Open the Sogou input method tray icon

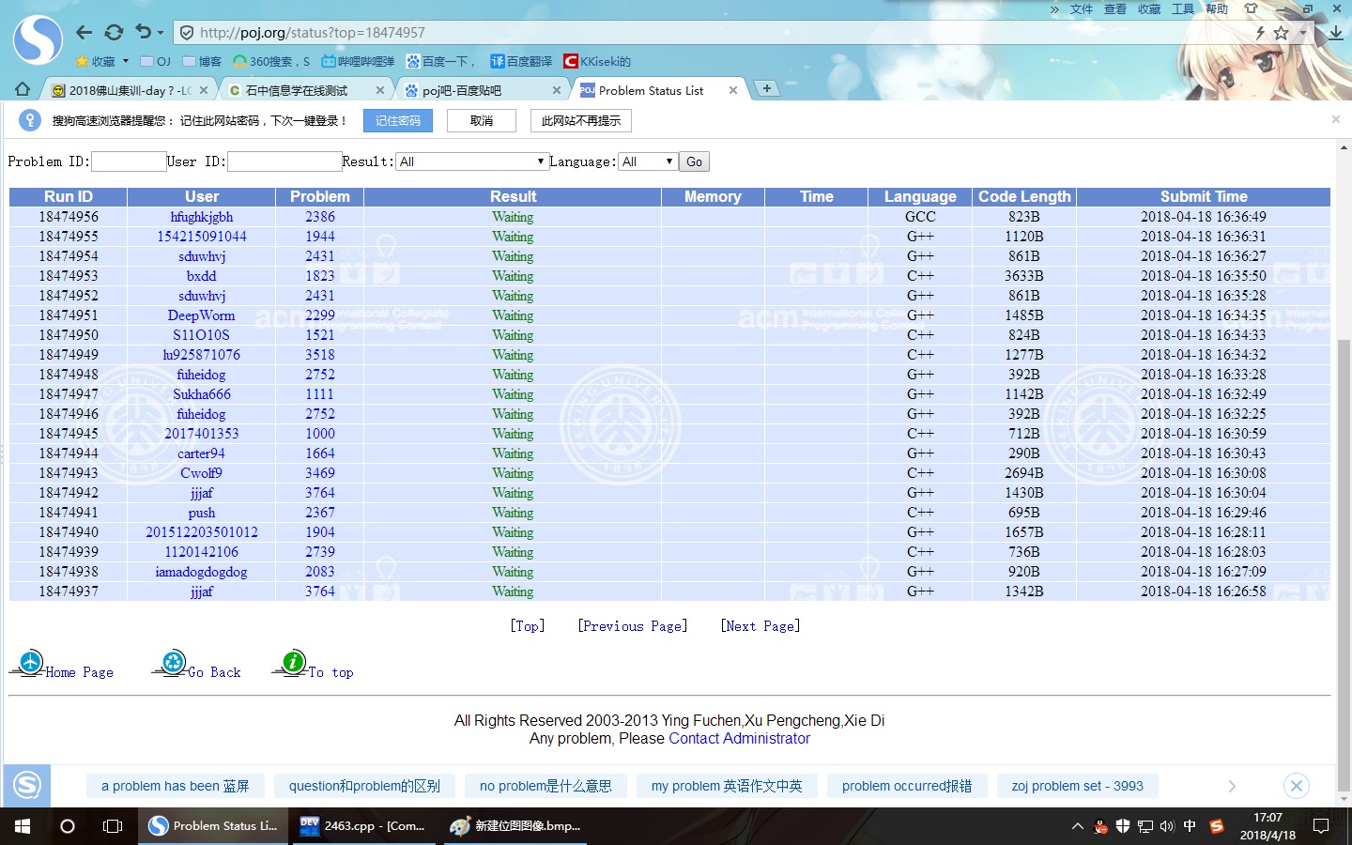pos(1217,826)
